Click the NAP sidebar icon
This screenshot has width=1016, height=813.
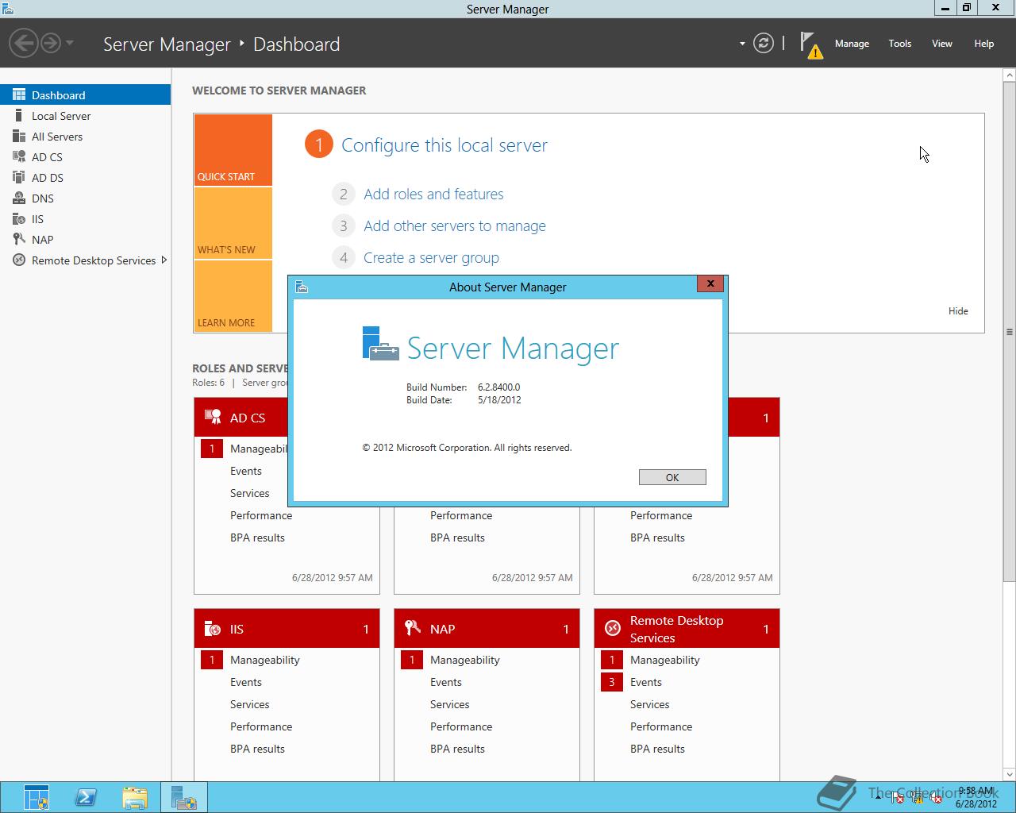(19, 239)
